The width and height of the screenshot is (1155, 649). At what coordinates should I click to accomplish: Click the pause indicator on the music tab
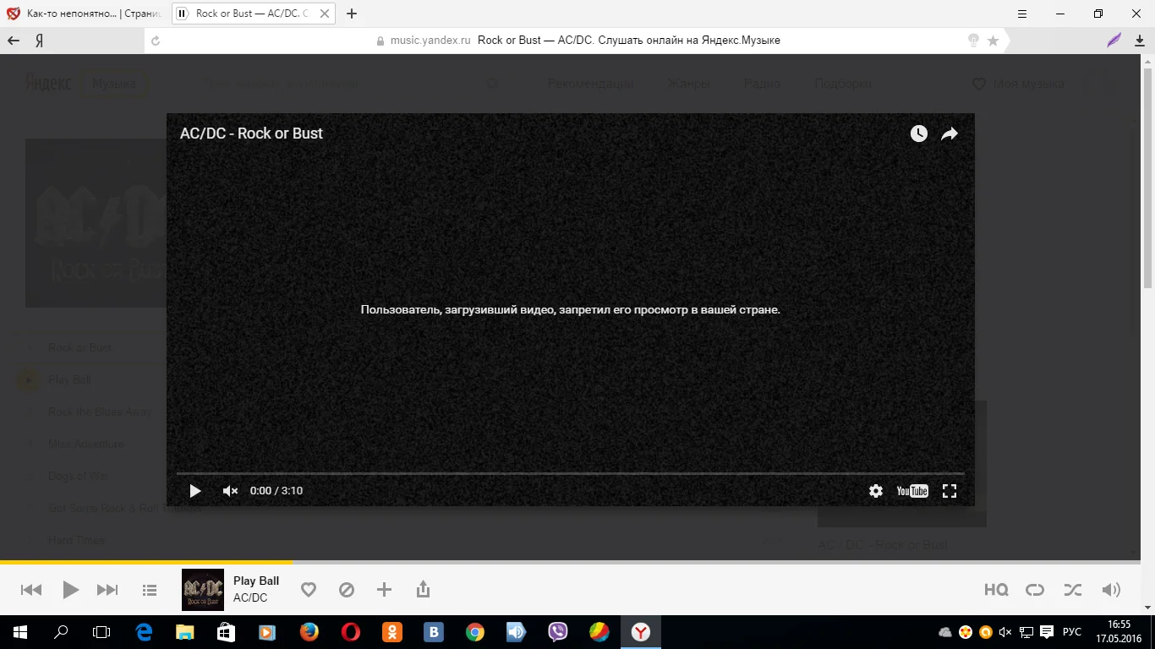point(182,14)
